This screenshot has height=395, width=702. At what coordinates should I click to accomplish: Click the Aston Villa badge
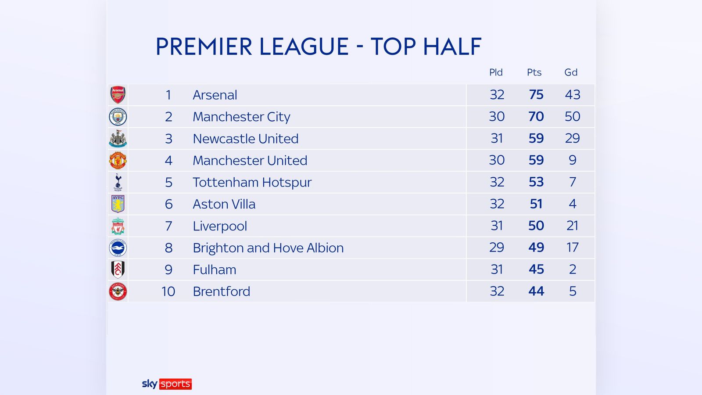118,204
